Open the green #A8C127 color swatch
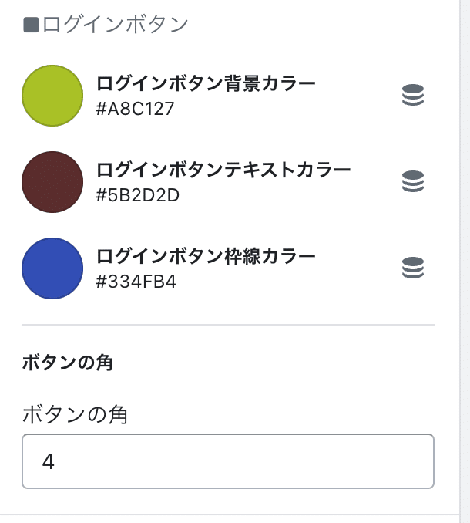The image size is (470, 523). 52,96
